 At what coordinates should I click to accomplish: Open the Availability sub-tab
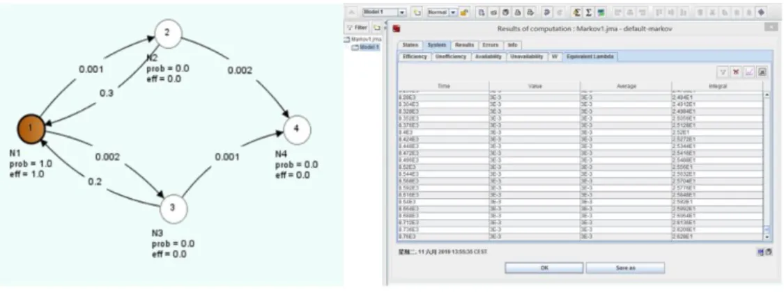pyautogui.click(x=489, y=57)
